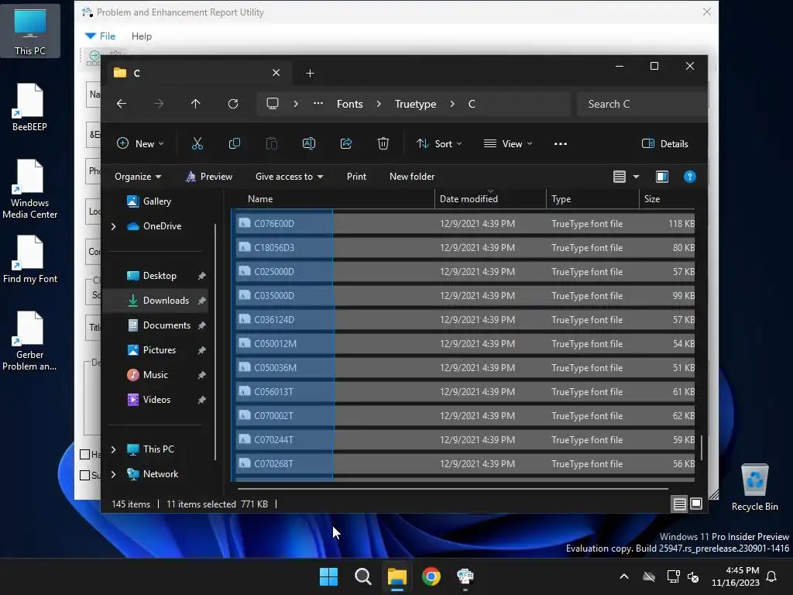Click the horizontal scrollbar of file list
Image resolution: width=793 pixels, height=595 pixels.
coord(452,489)
